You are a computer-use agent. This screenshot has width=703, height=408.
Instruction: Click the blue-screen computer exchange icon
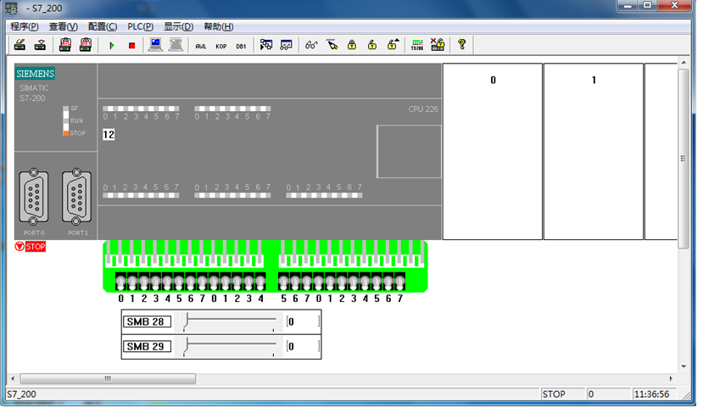tap(155, 45)
